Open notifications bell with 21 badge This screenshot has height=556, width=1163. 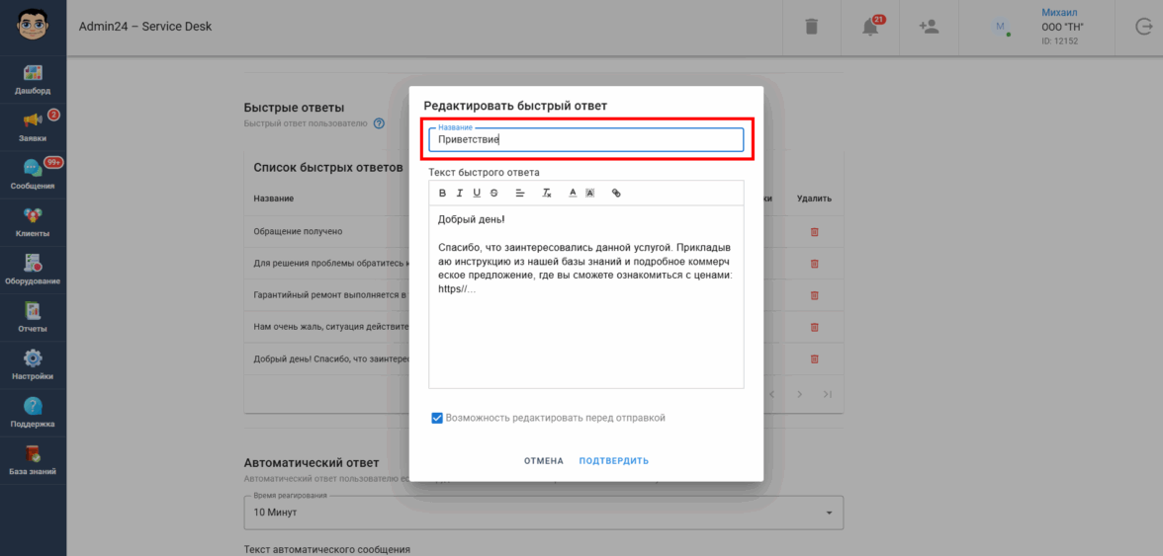point(870,27)
